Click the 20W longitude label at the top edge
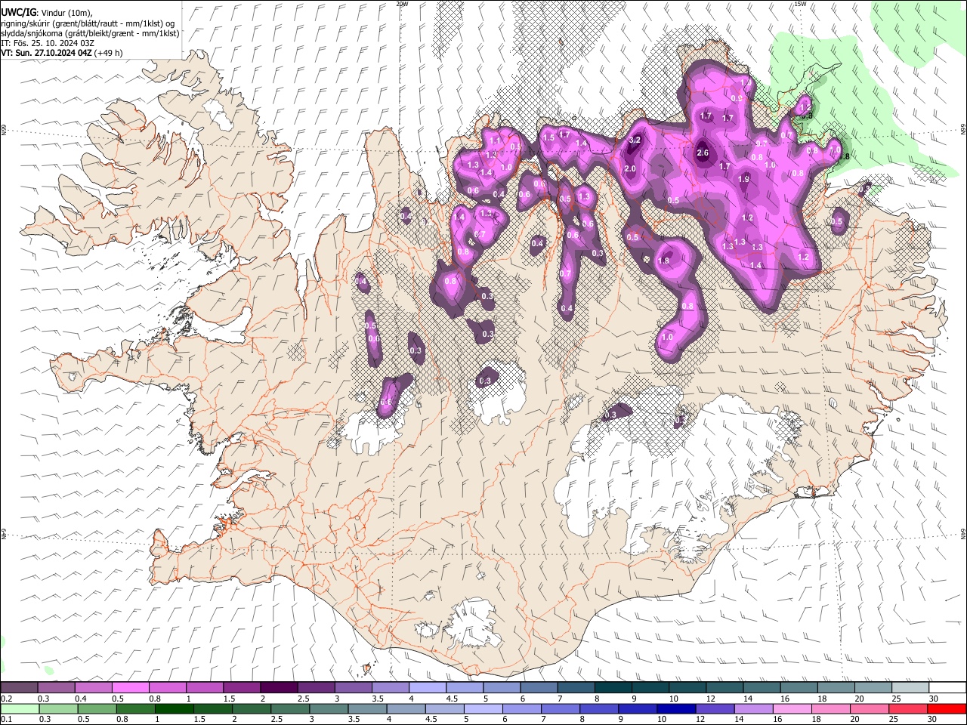Image resolution: width=967 pixels, height=725 pixels. click(x=402, y=4)
